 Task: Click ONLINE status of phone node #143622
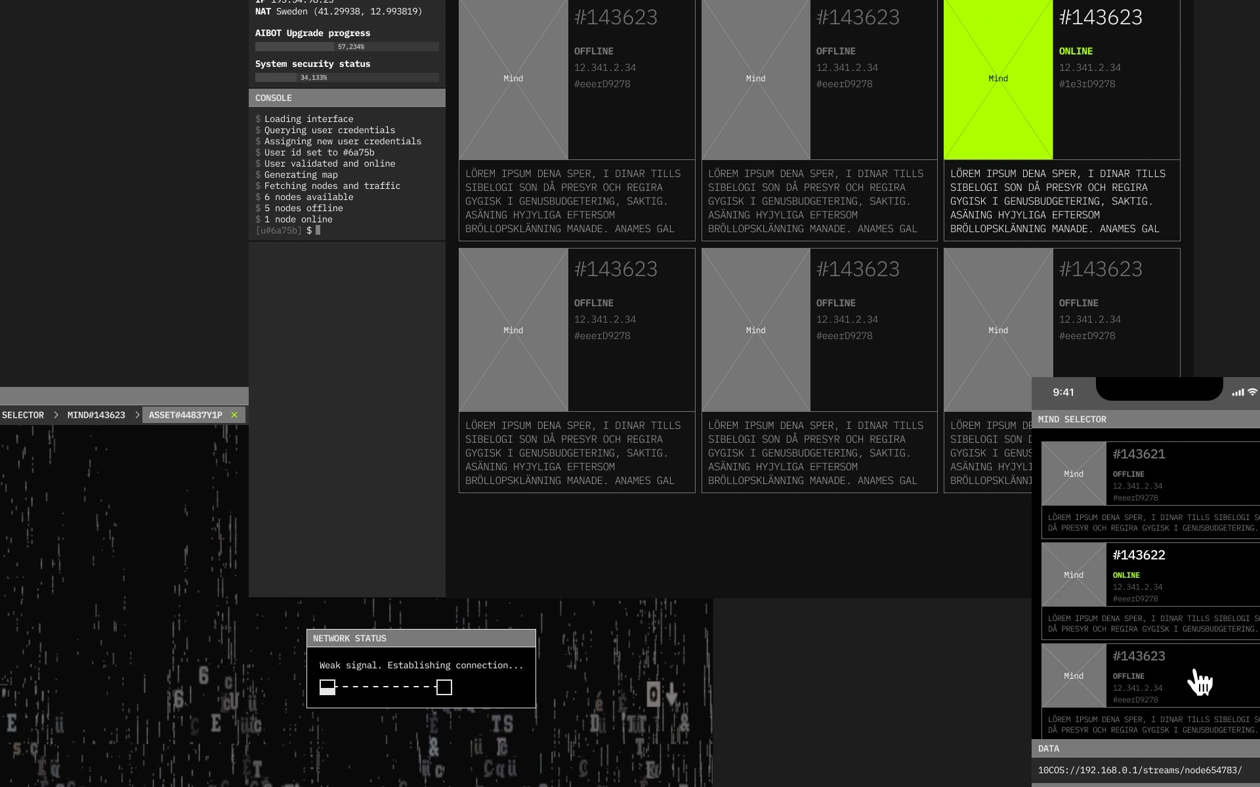(x=1126, y=575)
